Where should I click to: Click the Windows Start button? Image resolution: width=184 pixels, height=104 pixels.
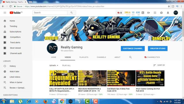(x=3, y=101)
